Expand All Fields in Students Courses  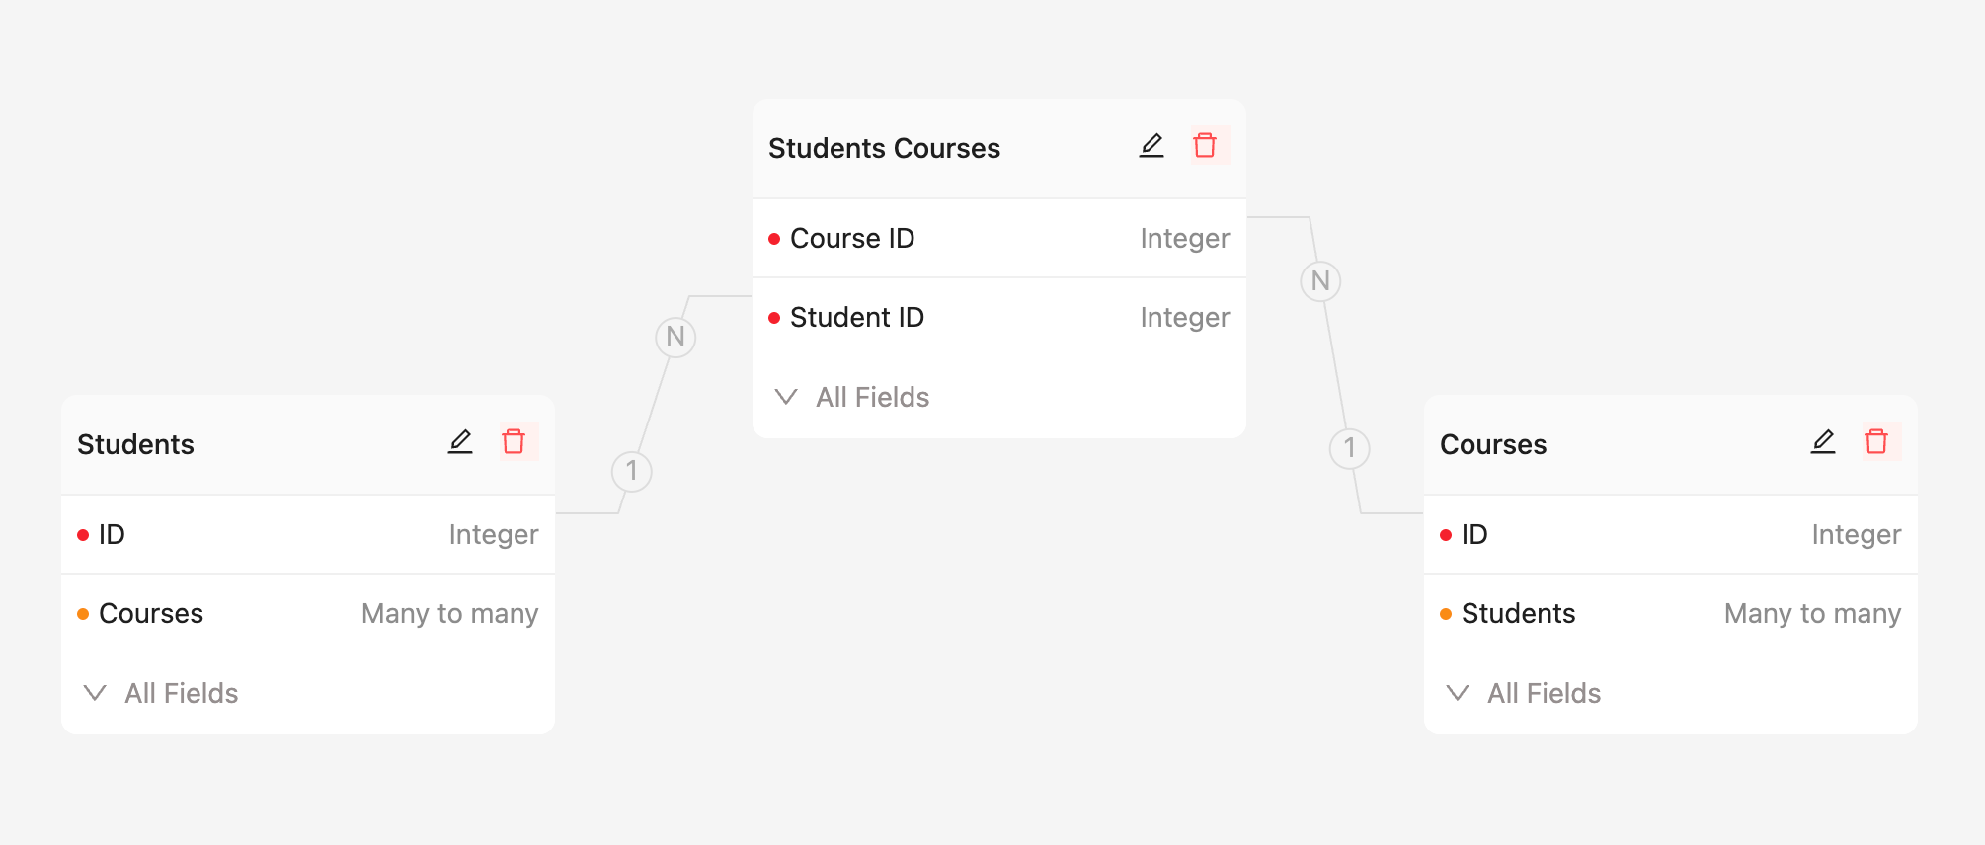[853, 397]
